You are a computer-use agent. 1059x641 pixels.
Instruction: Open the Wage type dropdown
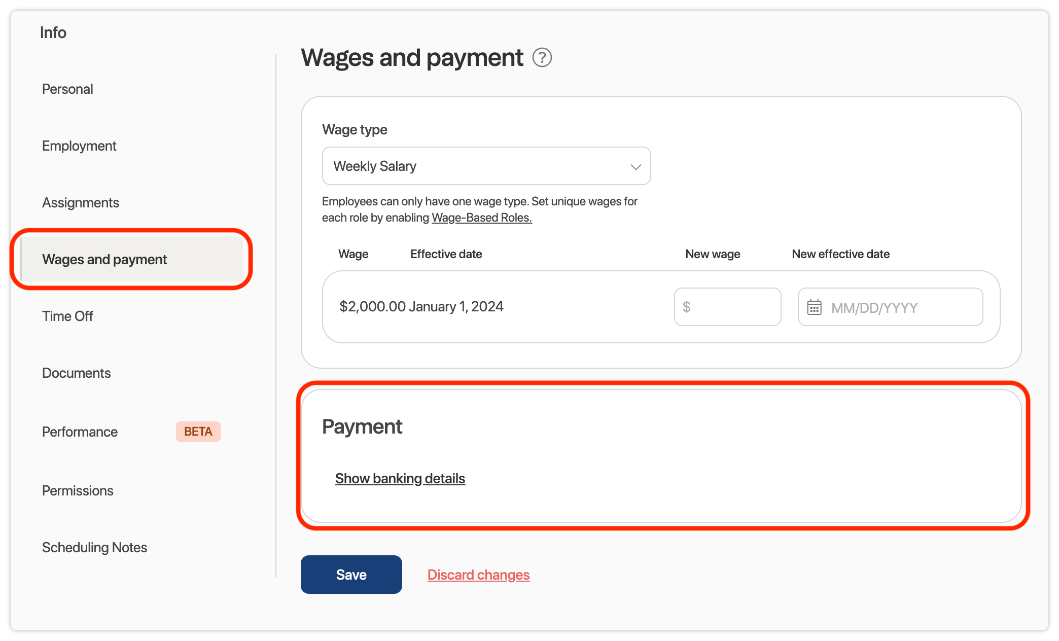[486, 166]
